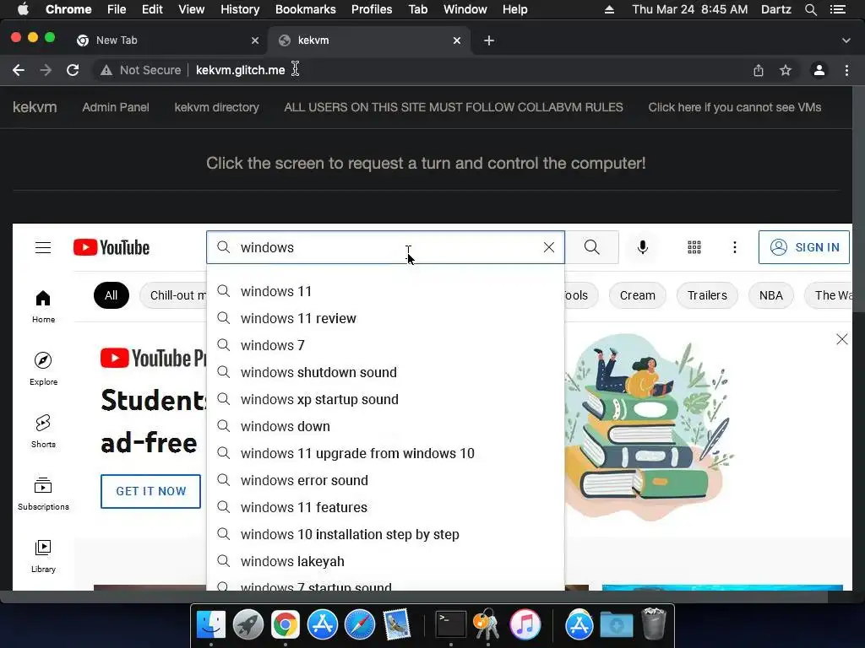
Task: Choose 'windows 10 installation step by step'
Action: (385, 534)
